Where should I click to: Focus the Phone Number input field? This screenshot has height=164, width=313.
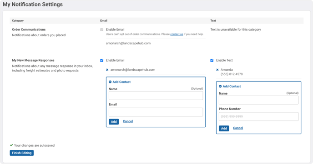pos(259,116)
